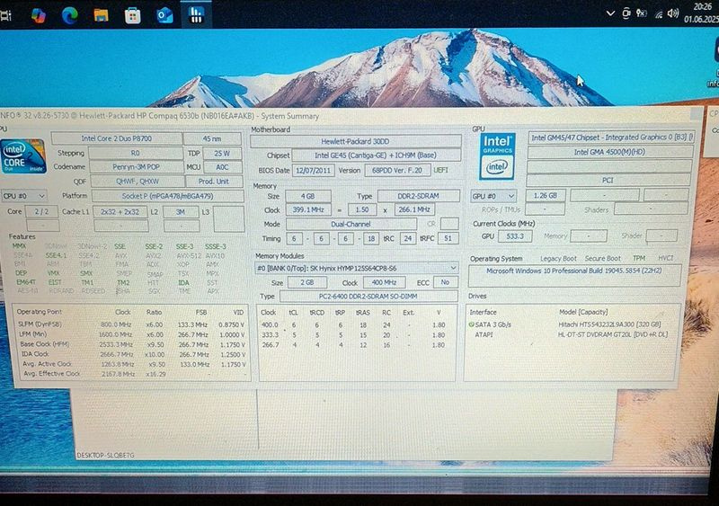Open Outlook from the taskbar
Viewport: 719px width, 506px height.
(x=164, y=15)
